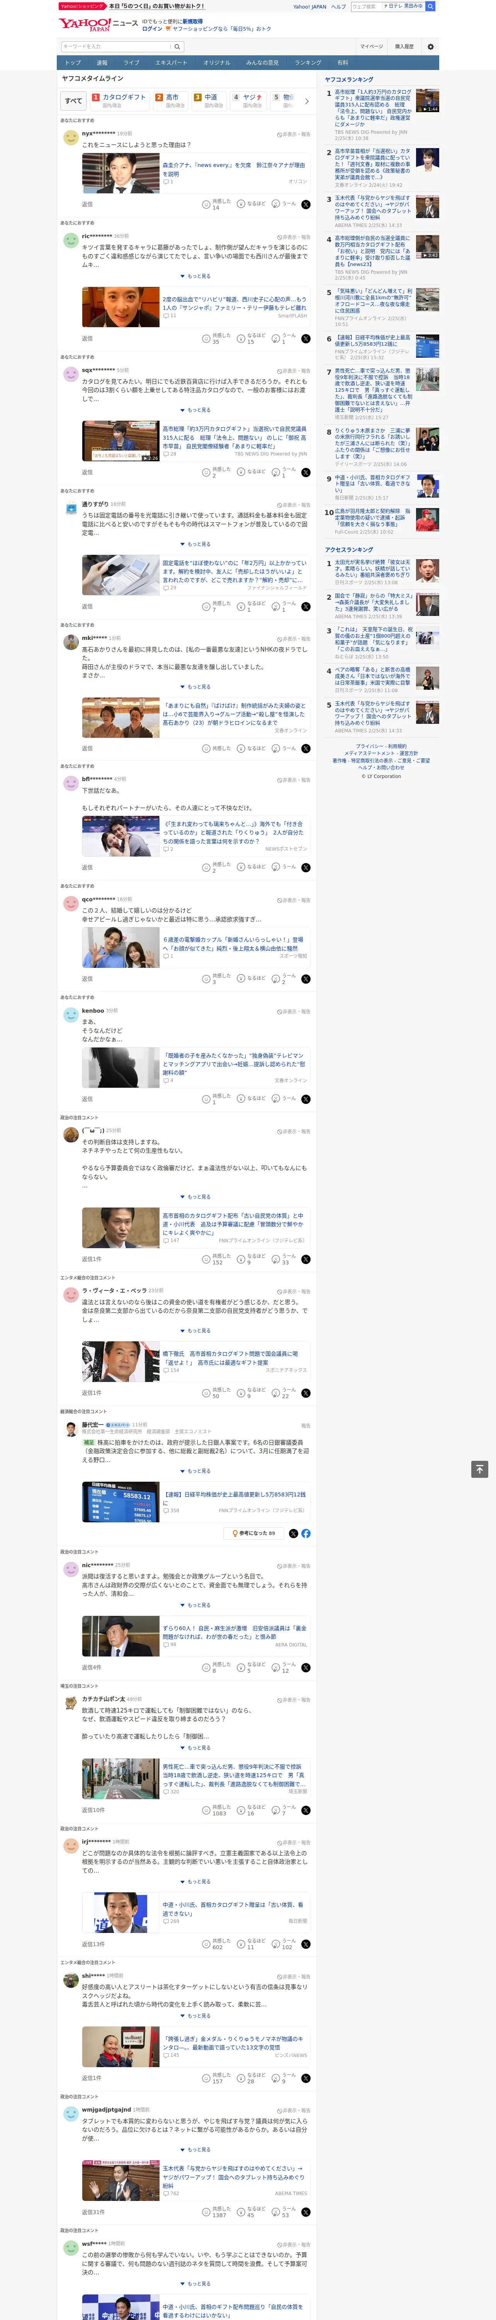496x2320 pixels.
Task: Open the 日経平均株価 board thumbnail
Action: [x=120, y=1503]
